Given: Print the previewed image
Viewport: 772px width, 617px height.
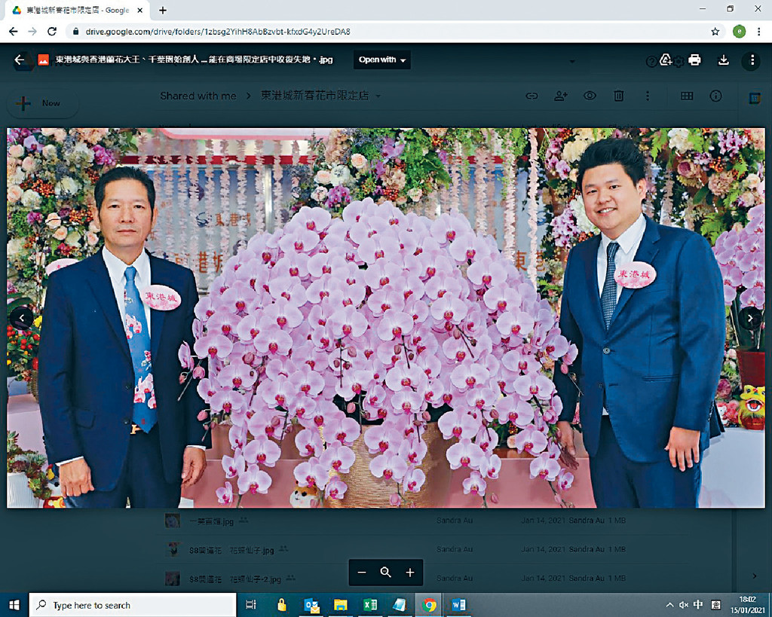Looking at the screenshot, I should [694, 60].
